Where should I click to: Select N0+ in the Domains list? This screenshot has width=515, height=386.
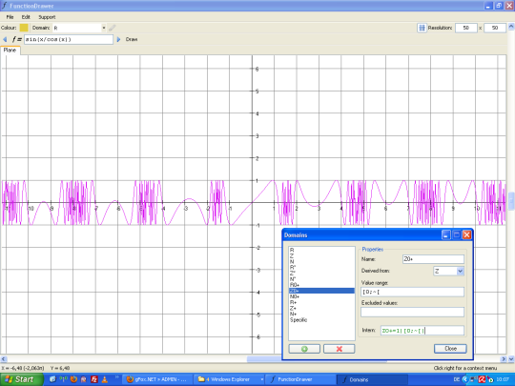(x=321, y=296)
